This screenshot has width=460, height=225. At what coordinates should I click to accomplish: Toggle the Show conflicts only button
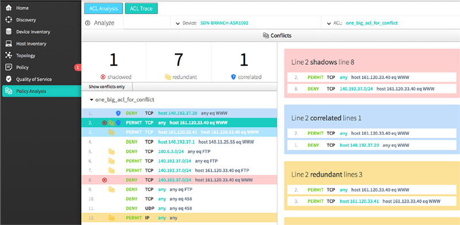point(107,87)
